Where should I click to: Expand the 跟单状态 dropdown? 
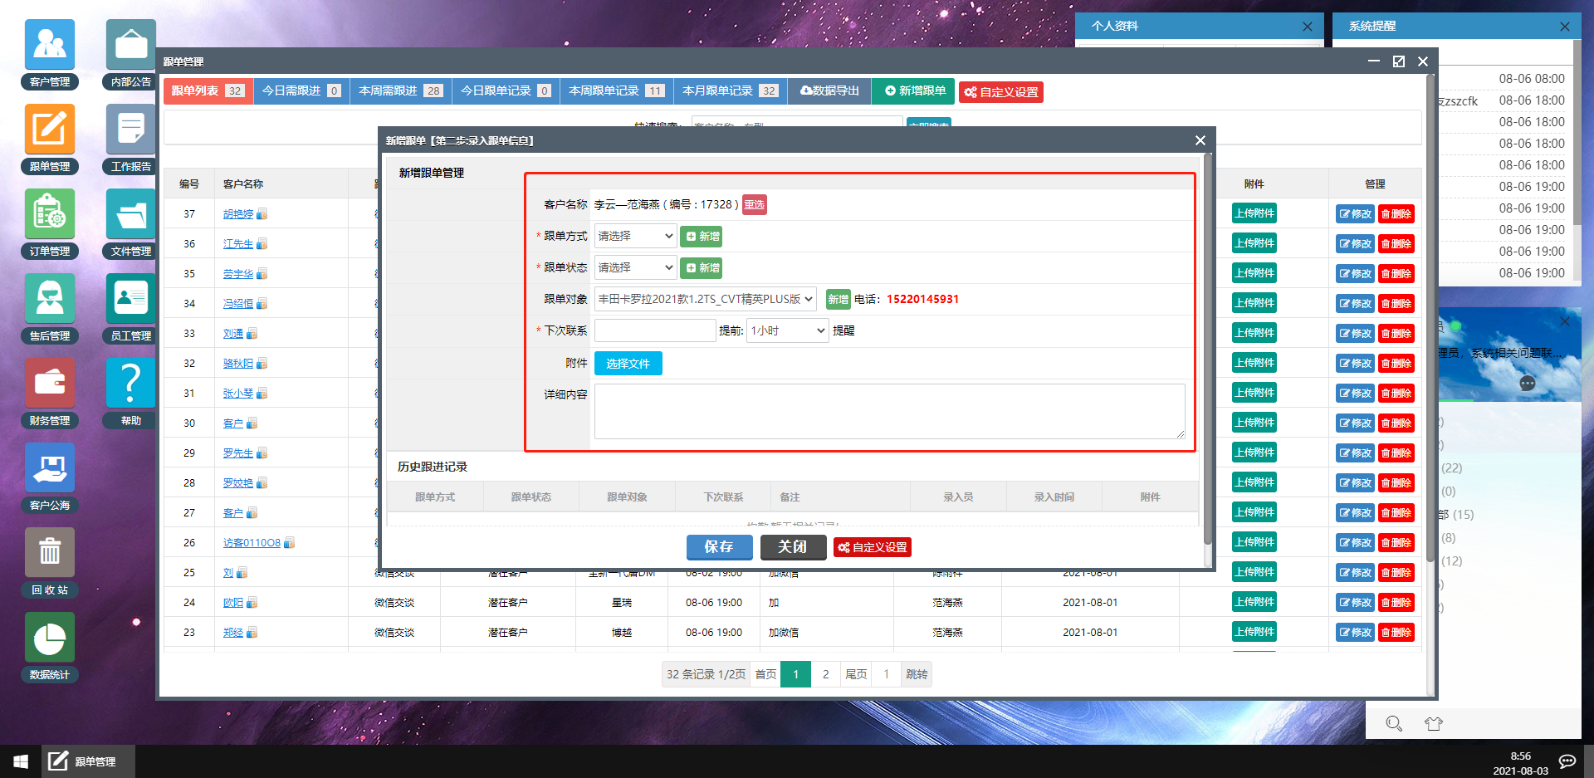(635, 267)
